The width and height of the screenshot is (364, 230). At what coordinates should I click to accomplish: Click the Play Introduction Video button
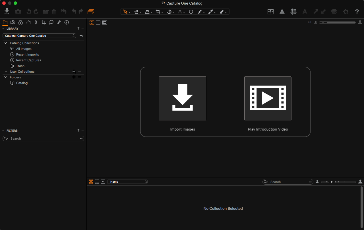[x=268, y=98]
